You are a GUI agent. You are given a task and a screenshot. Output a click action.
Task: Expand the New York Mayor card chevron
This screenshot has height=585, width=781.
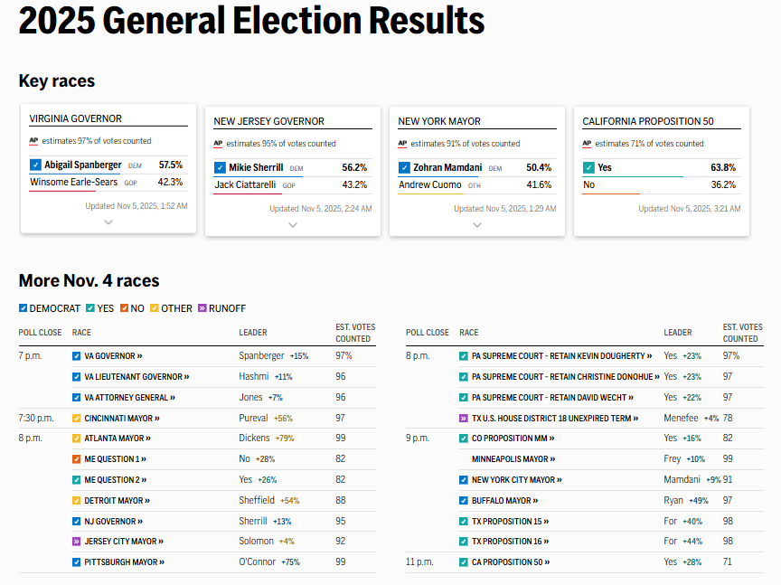click(477, 225)
